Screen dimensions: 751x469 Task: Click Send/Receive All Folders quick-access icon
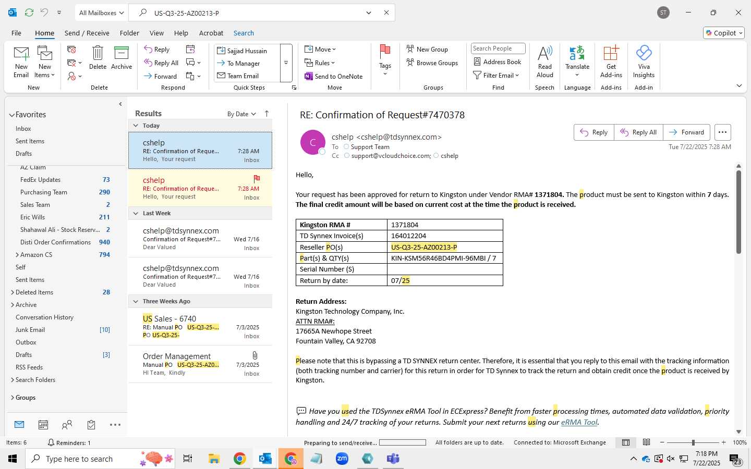[x=29, y=13]
